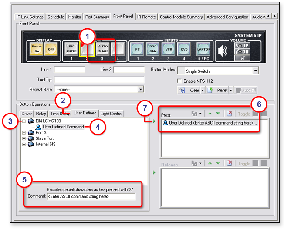Enable the MPS 112 checkbox
The height and width of the screenshot is (229, 284).
pyautogui.click(x=179, y=81)
